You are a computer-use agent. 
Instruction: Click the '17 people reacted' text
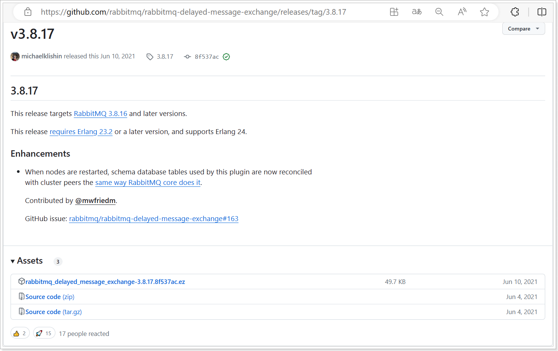[84, 334]
